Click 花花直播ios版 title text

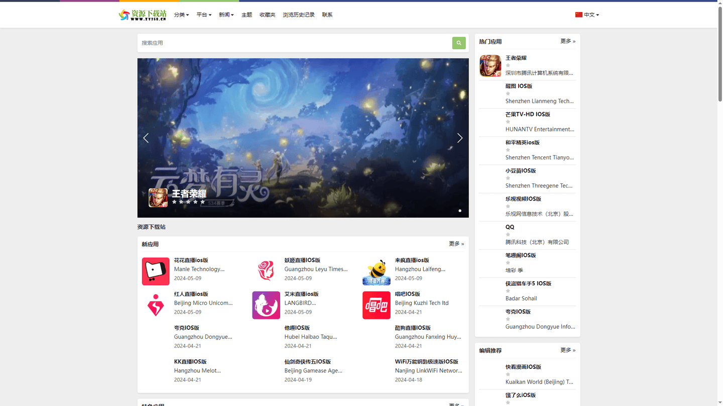tap(191, 260)
